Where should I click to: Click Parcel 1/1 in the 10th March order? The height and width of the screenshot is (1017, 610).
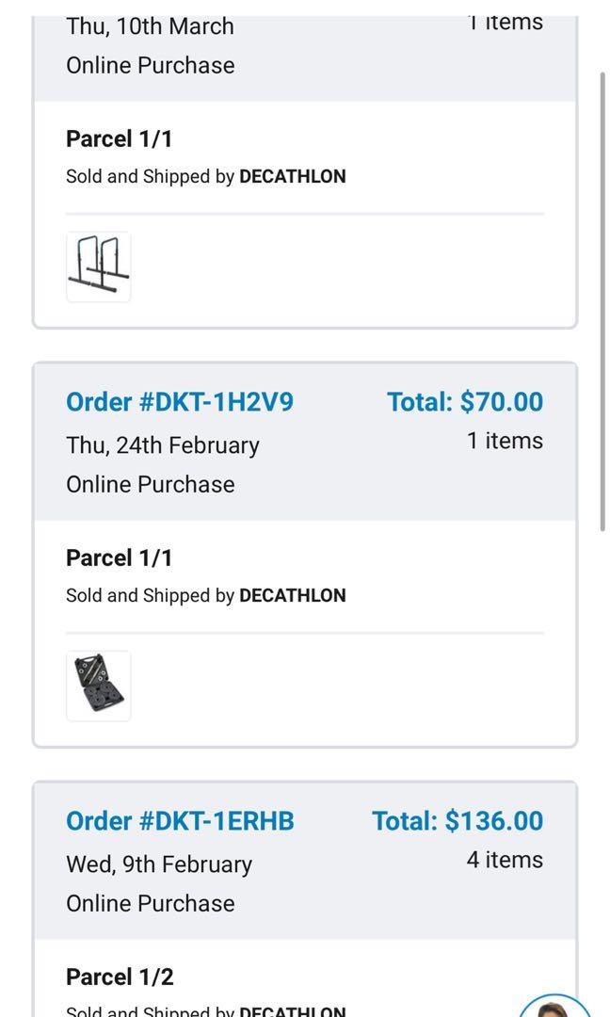tap(120, 139)
